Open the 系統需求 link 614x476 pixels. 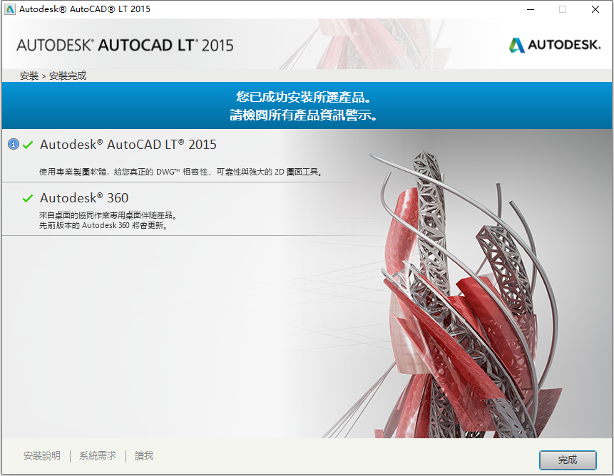[x=98, y=455]
